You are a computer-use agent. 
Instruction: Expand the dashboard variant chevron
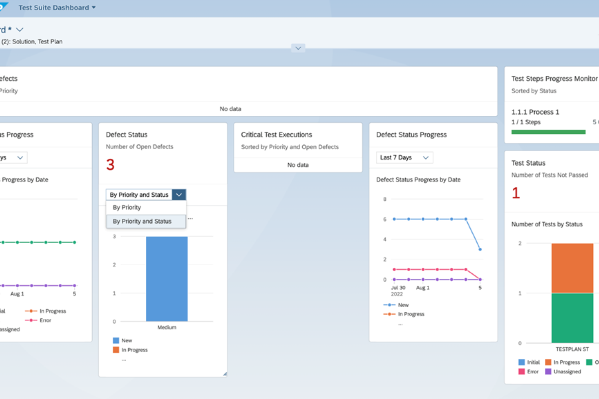point(19,30)
